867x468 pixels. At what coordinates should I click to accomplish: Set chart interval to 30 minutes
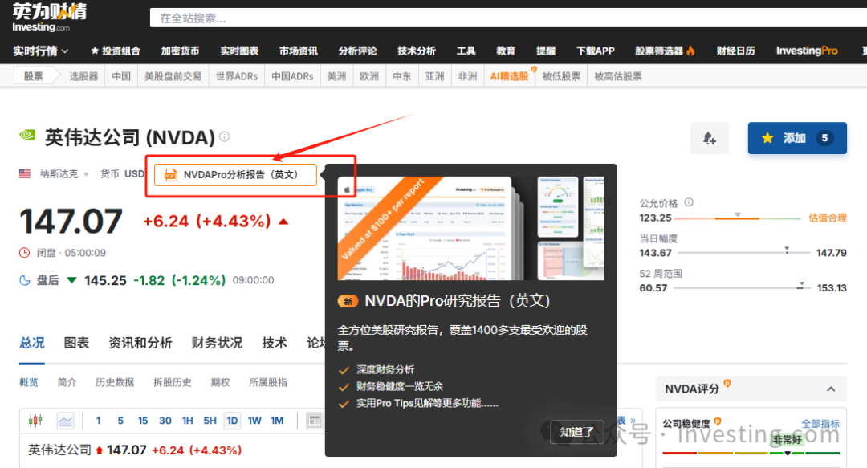165,421
